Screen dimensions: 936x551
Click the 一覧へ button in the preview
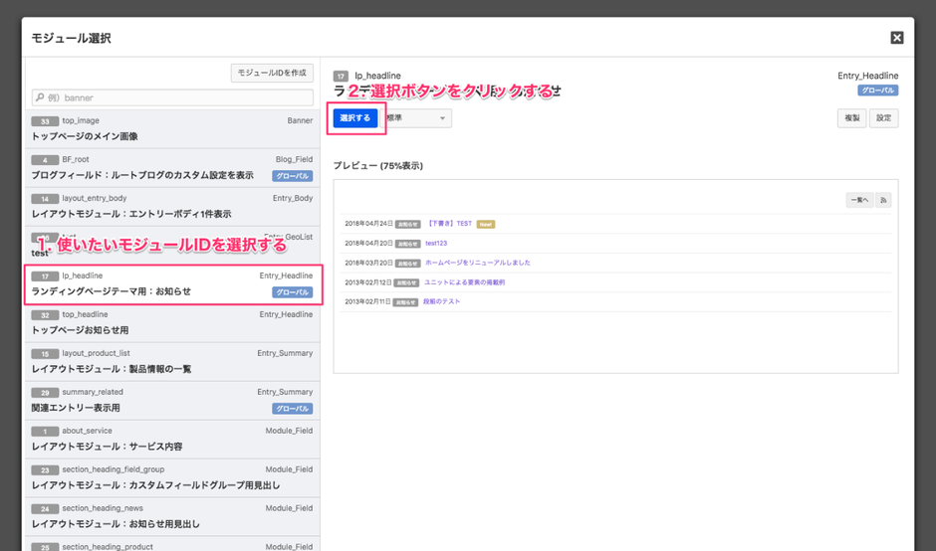(x=858, y=200)
